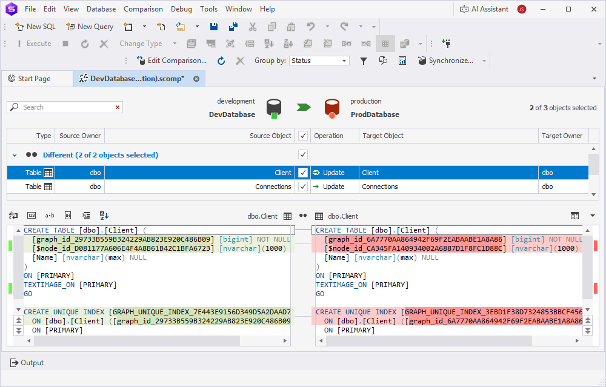Open the comparison report icon
Screen dimensions: 606x387
click(x=402, y=61)
